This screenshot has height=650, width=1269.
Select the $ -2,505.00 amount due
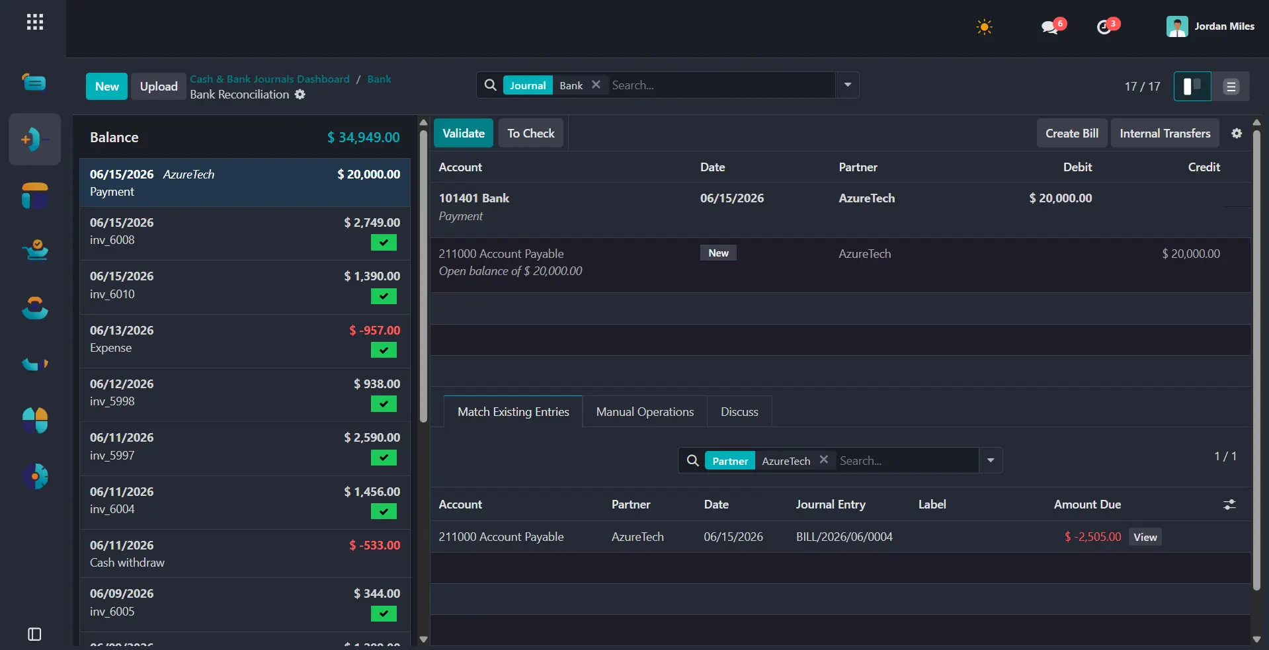(1092, 537)
